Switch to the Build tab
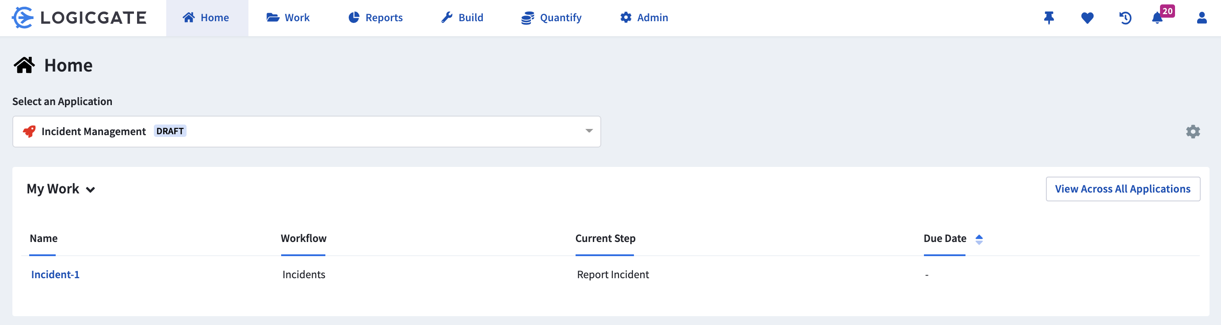Screen dimensions: 1221x325 point(462,18)
